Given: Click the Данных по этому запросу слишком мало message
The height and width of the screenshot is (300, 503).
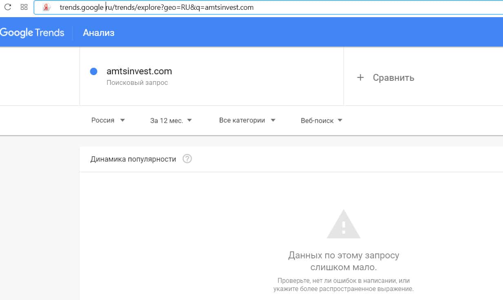Looking at the screenshot, I should click(343, 261).
